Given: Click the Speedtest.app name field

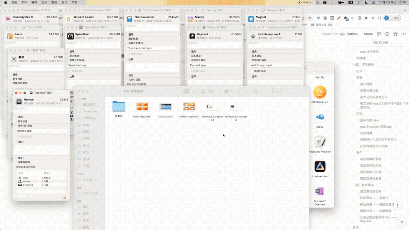Looking at the screenshot, I should [93, 65].
